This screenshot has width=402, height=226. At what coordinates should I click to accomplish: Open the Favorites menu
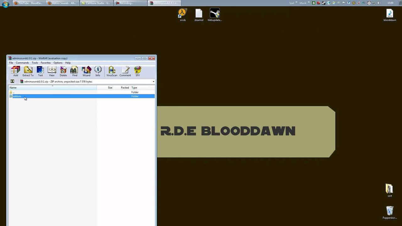[46, 63]
